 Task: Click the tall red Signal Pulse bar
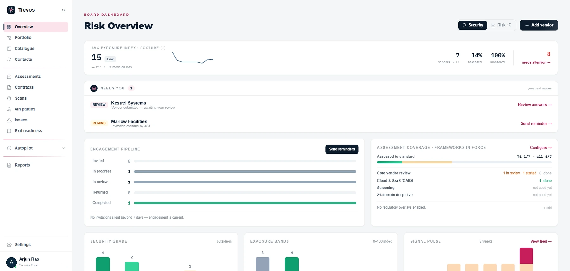526,256
